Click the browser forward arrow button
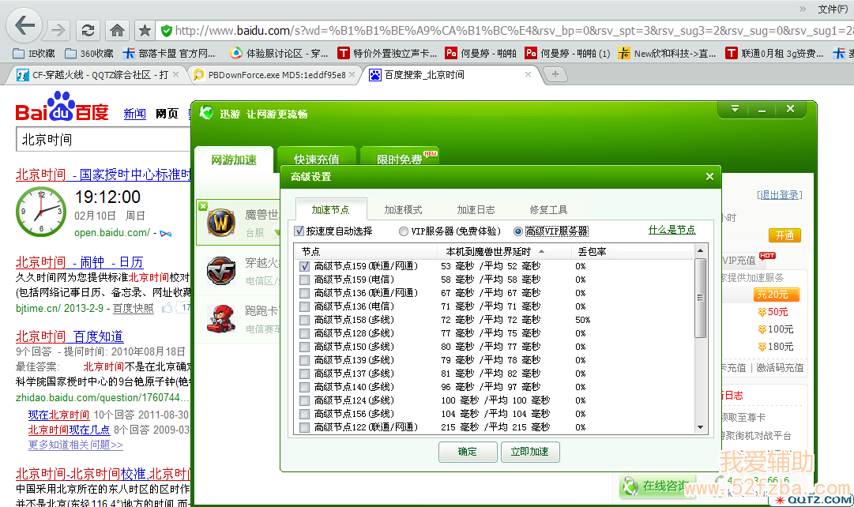854x507 pixels. (x=58, y=30)
